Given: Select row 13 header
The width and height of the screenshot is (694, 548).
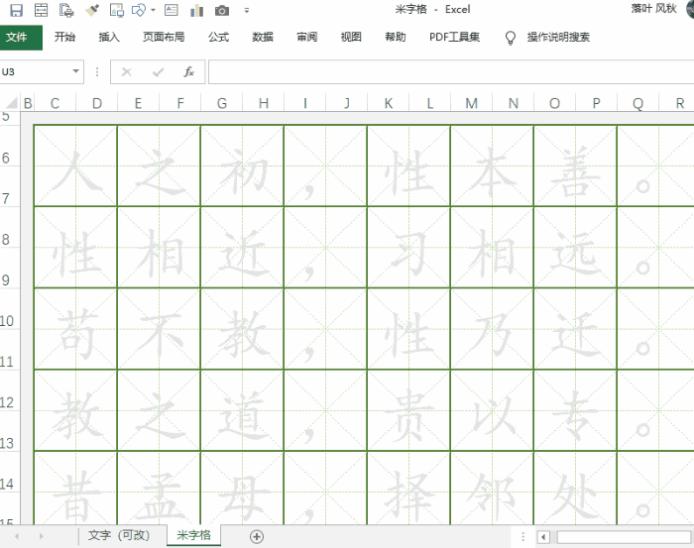Looking at the screenshot, I should 10,431.
